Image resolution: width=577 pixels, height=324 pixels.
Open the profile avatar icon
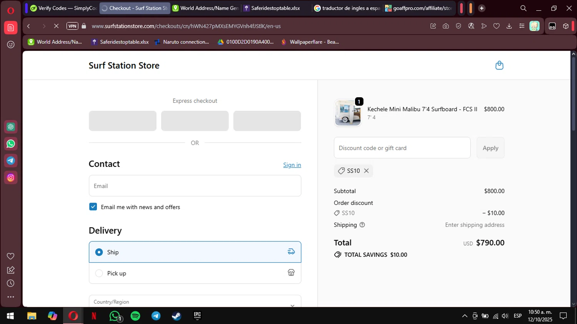point(534,26)
